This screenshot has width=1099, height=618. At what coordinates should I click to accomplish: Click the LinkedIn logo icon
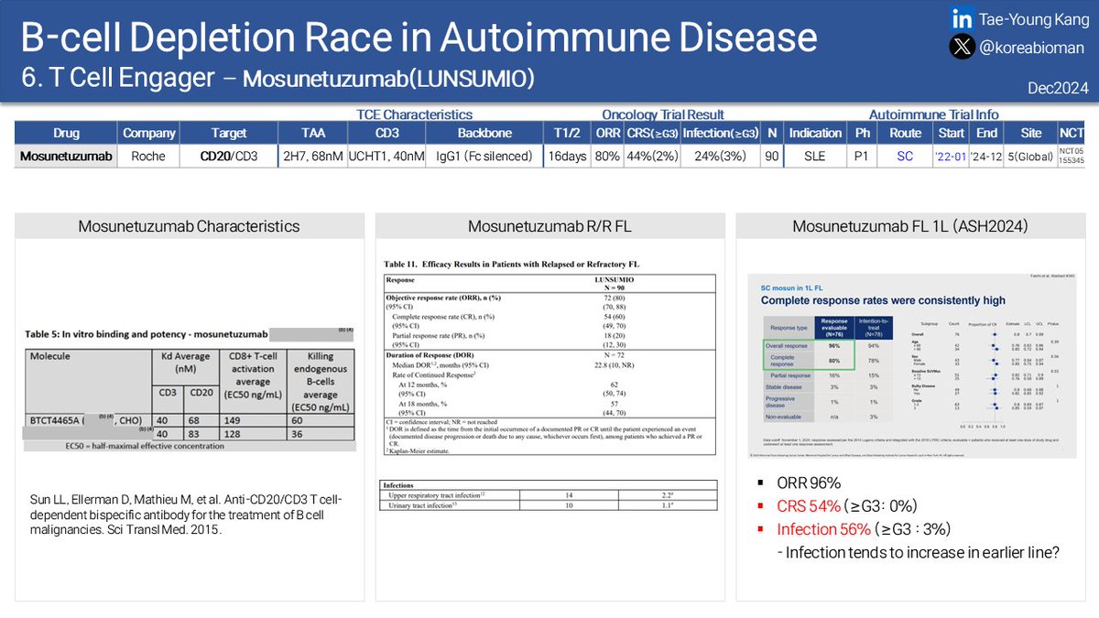tap(963, 18)
